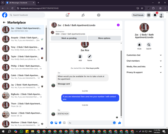Click the address bar URL
The width and height of the screenshot is (168, 134).
point(39,8)
